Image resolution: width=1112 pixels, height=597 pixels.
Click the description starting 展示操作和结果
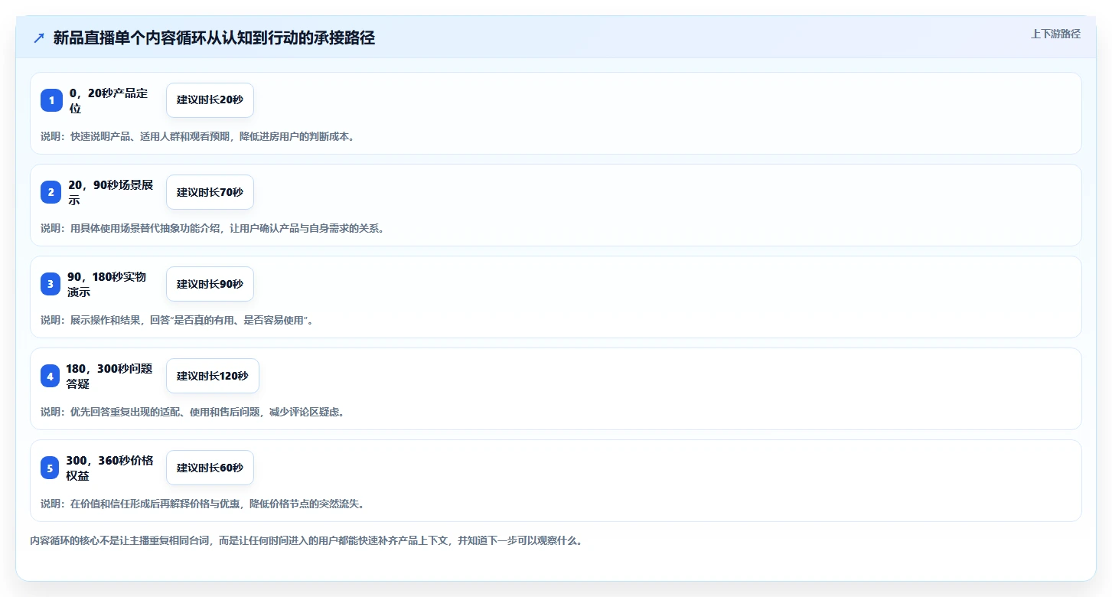178,320
